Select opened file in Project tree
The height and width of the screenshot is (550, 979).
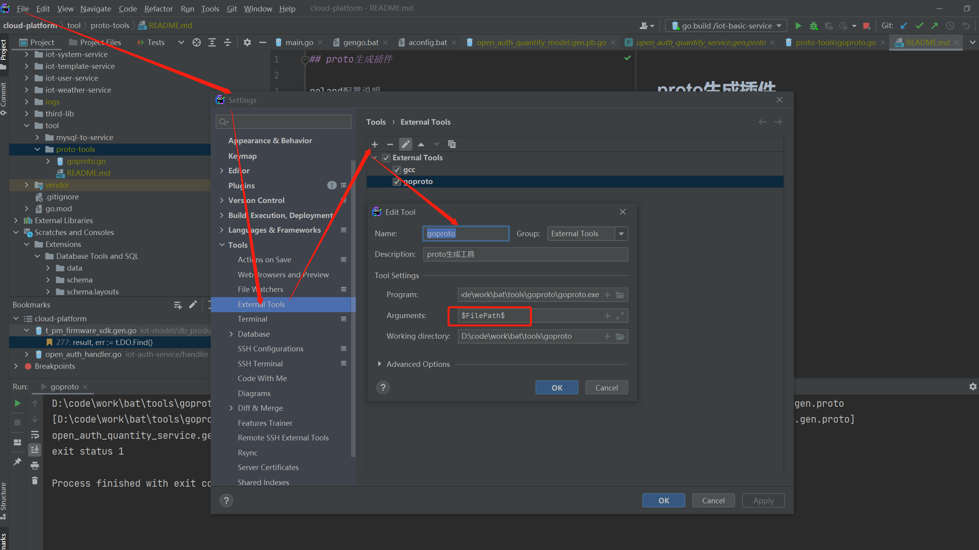(x=197, y=42)
